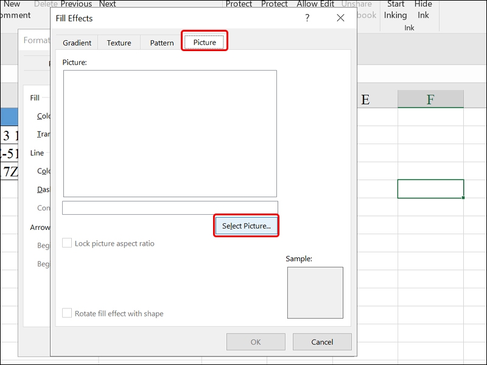Click the Picture tab
Viewport: 487px width, 365px height.
205,42
